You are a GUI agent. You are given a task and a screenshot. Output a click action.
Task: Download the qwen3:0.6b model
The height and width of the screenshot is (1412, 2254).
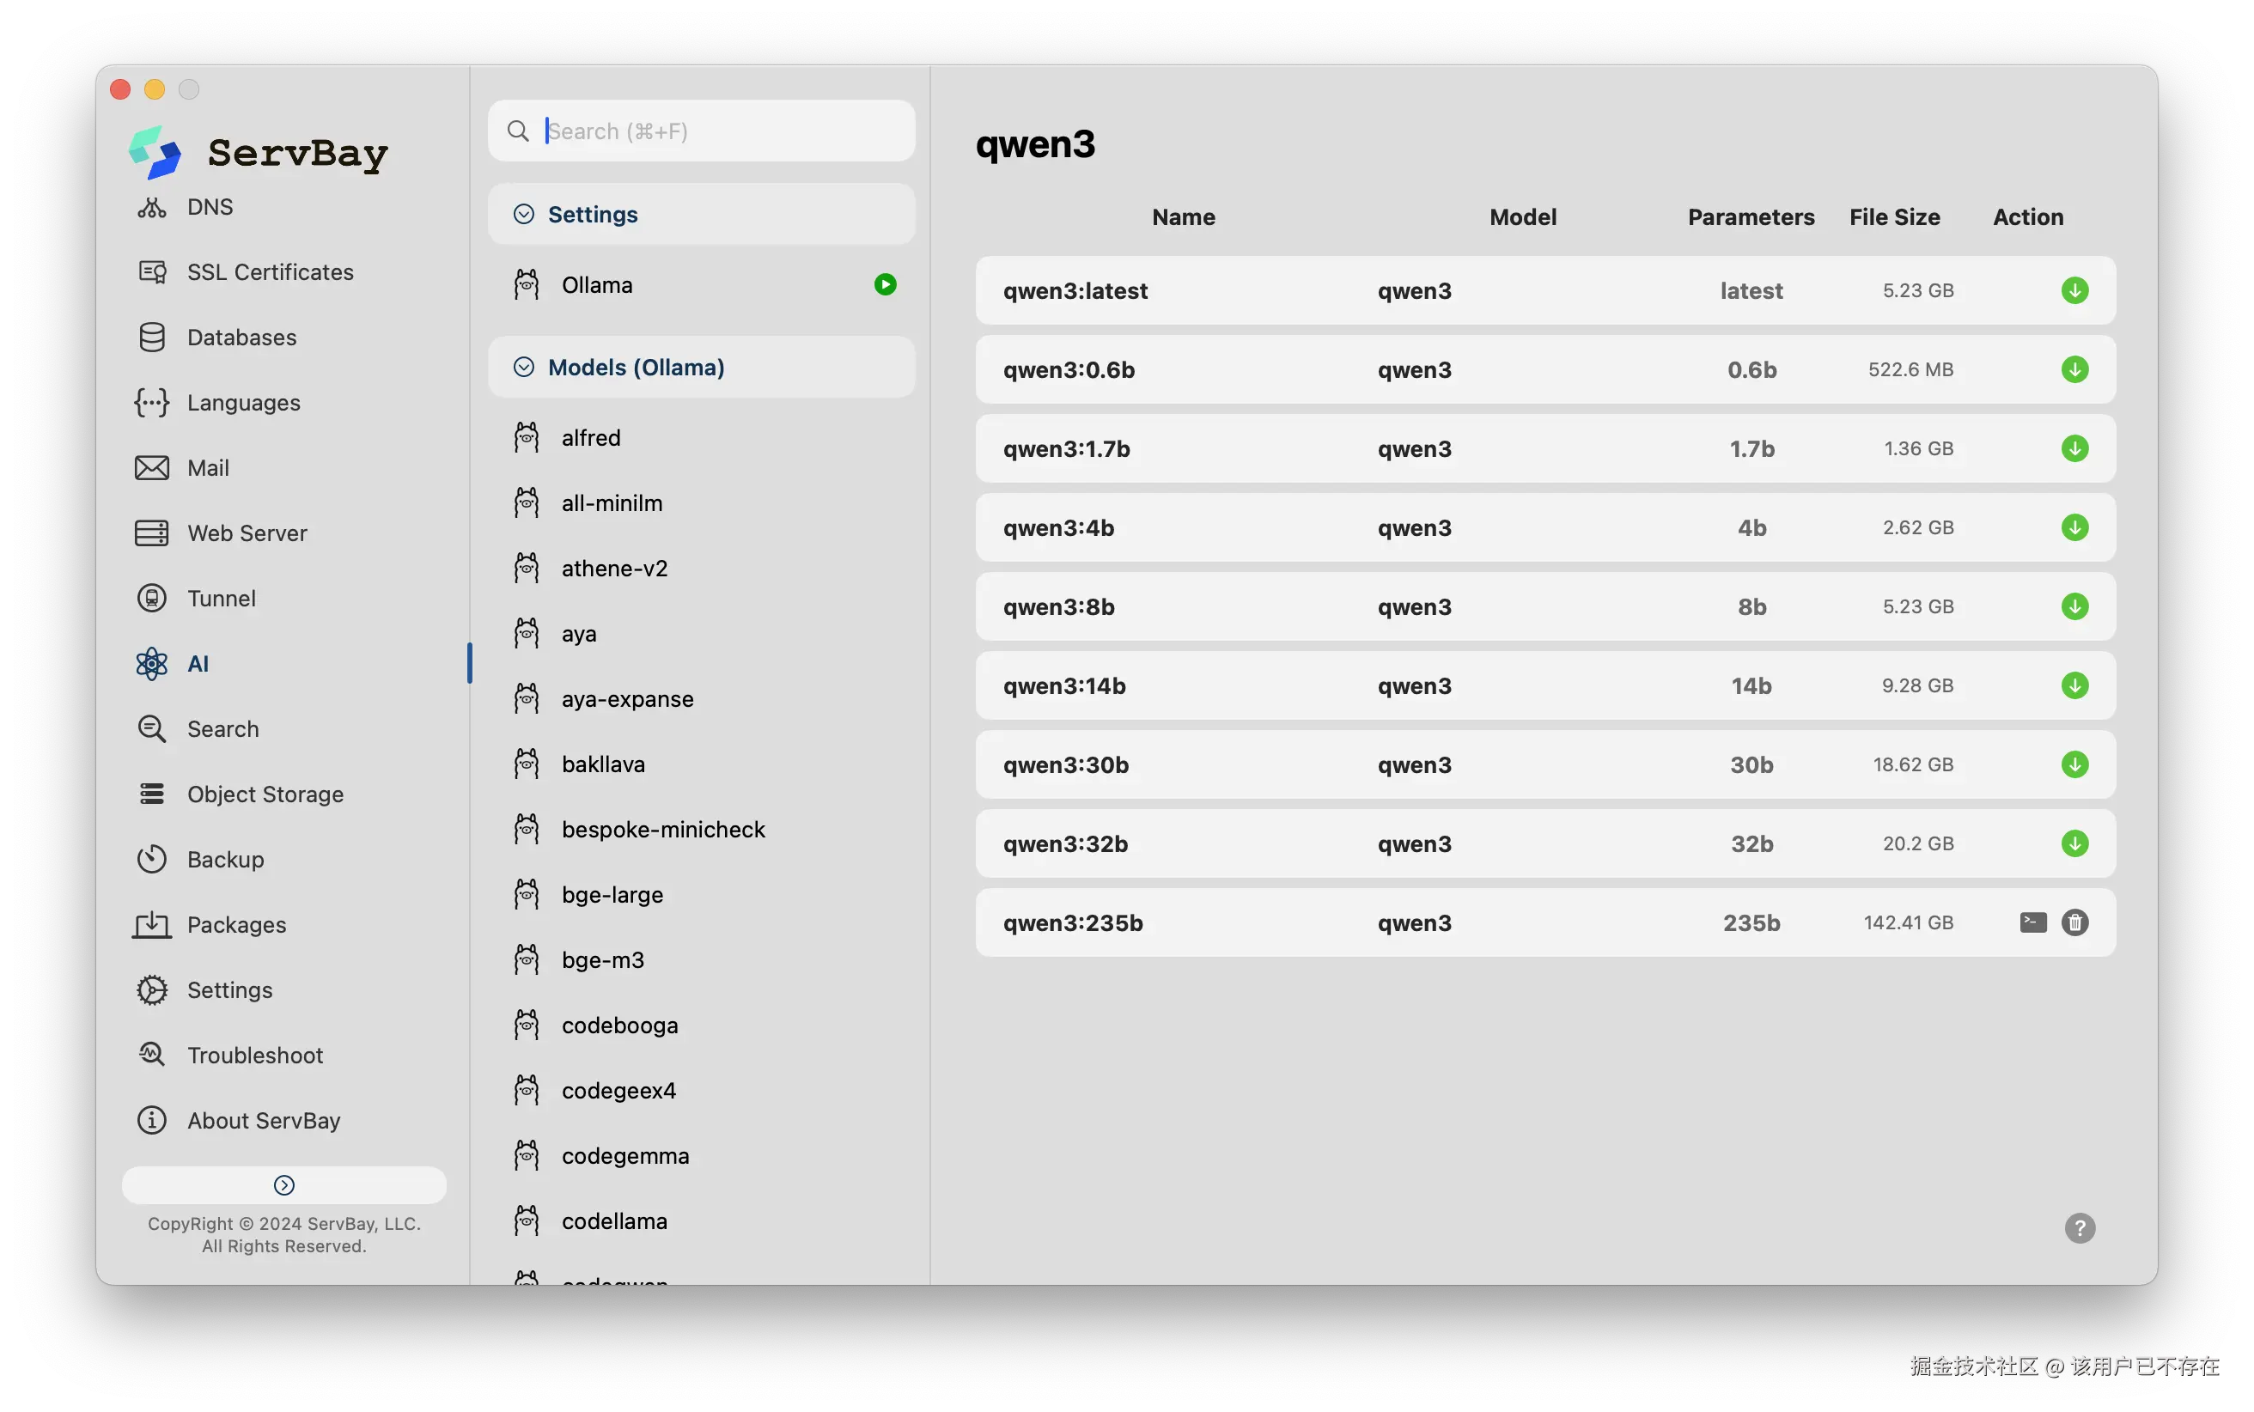(x=2074, y=370)
